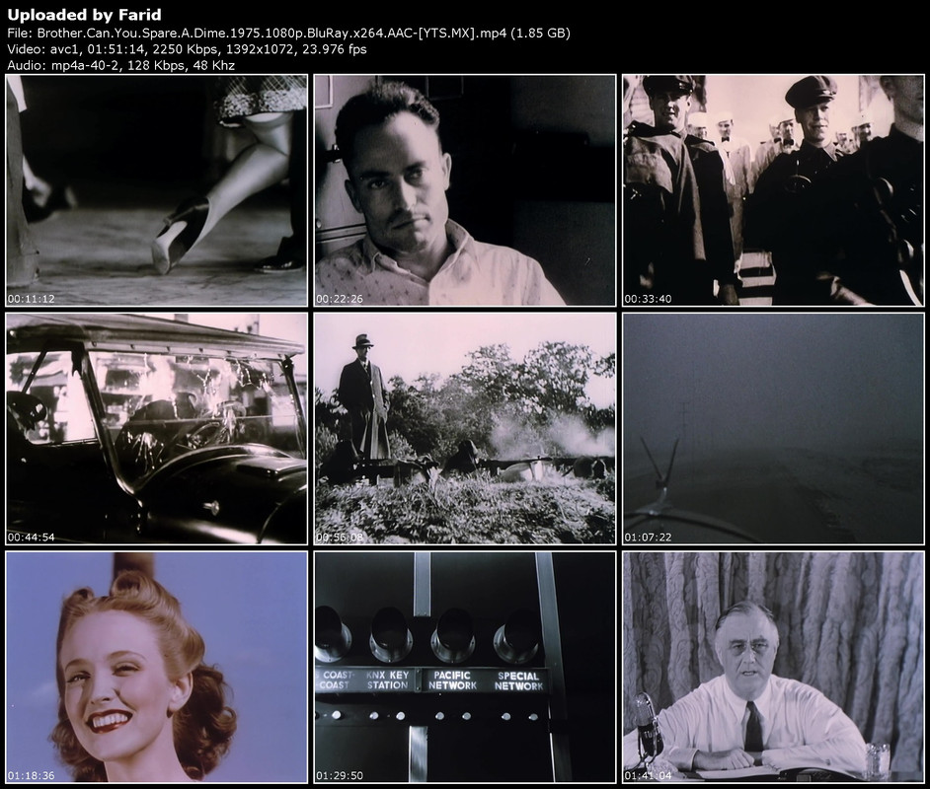This screenshot has width=930, height=789.
Task: Click the 00:56:08 timestamp label
Action: 340,538
